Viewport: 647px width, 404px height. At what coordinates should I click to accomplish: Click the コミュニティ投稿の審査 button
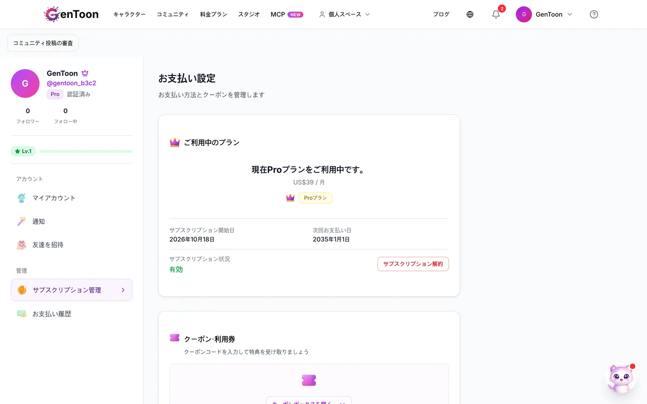coord(43,43)
